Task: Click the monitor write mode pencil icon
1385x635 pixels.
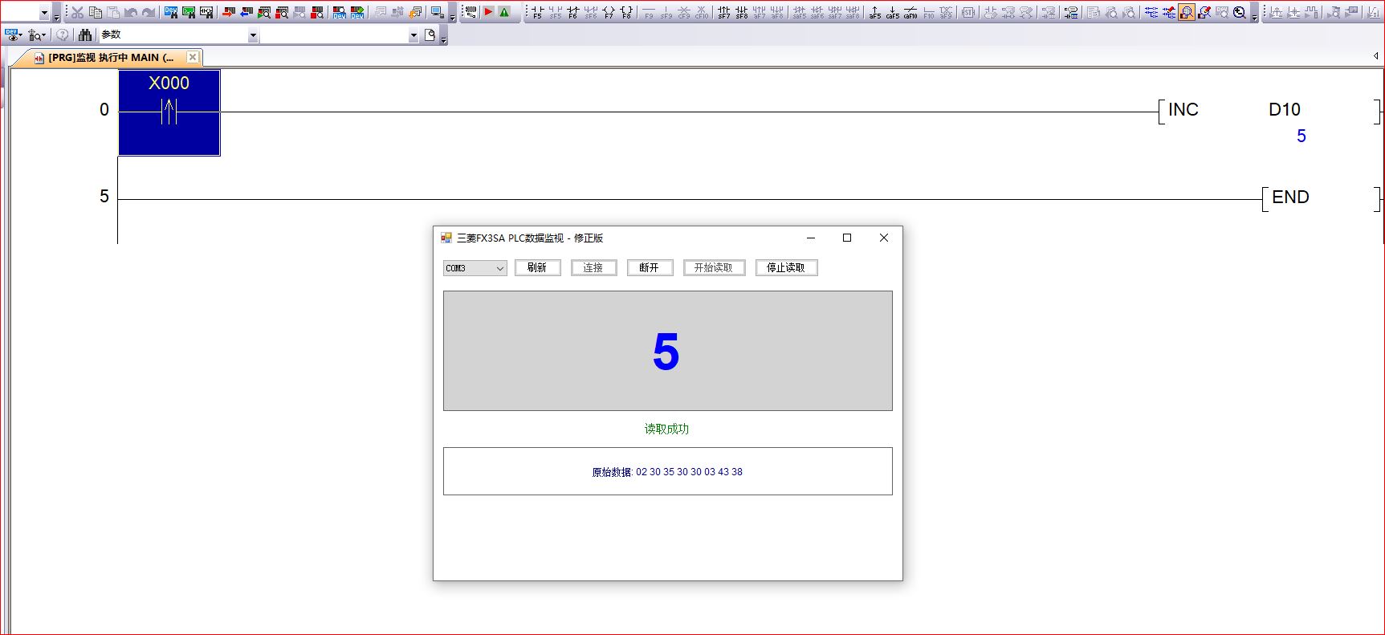Action: click(1204, 12)
